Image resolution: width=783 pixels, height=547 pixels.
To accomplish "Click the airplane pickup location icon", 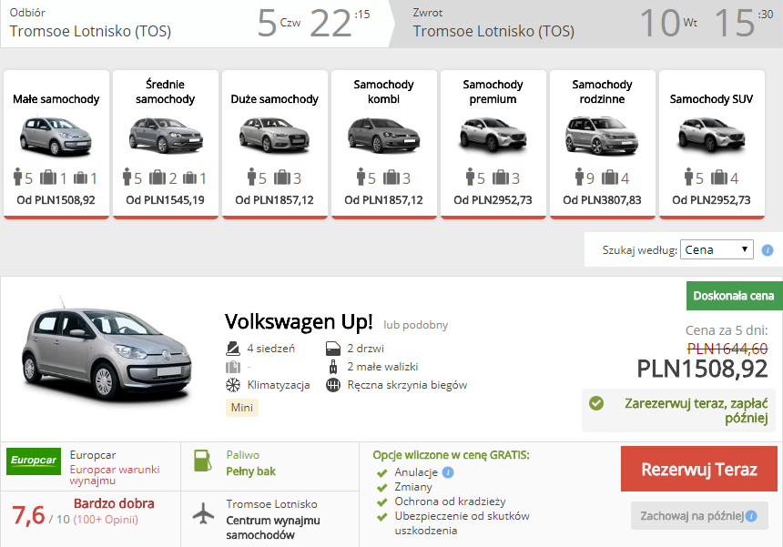I will (203, 513).
